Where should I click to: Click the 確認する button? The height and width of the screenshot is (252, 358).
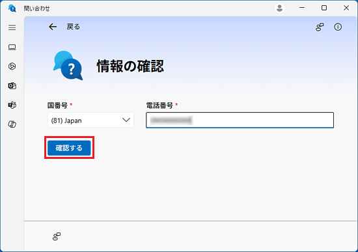[x=69, y=148]
